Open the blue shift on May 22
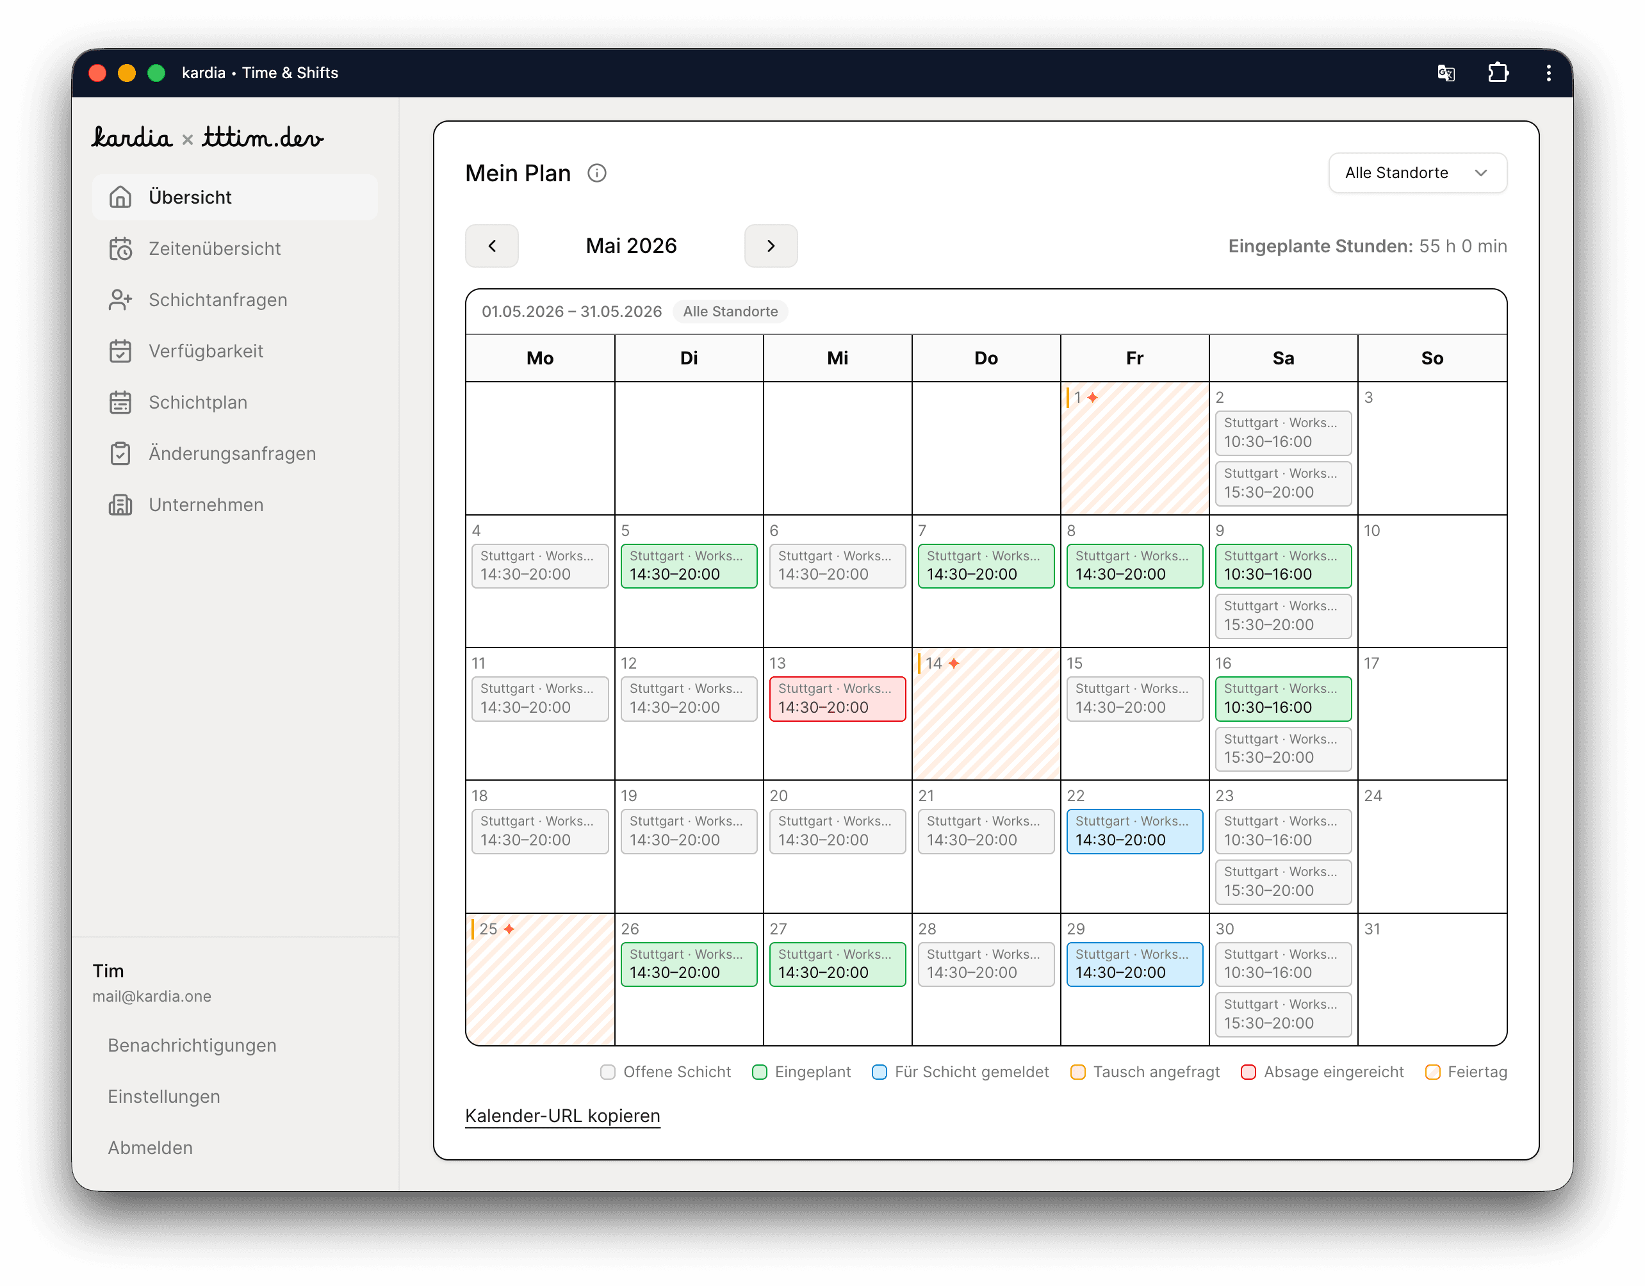The width and height of the screenshot is (1645, 1286). 1134,831
